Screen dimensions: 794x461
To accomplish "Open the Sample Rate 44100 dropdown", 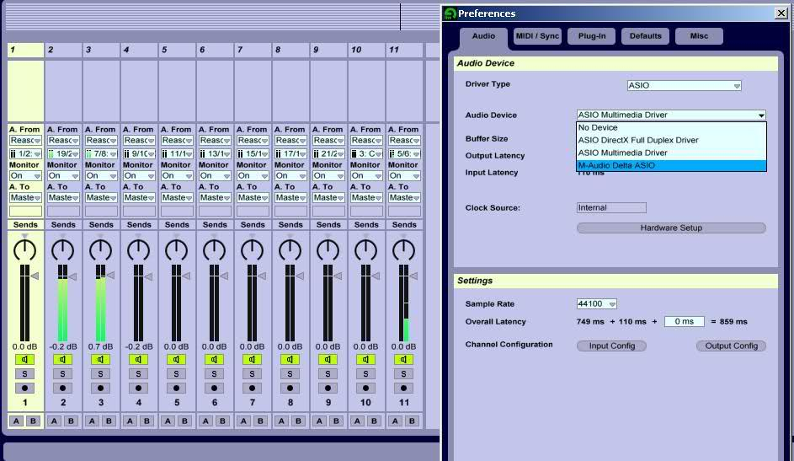I will (597, 304).
